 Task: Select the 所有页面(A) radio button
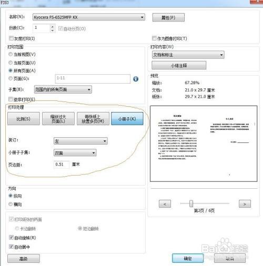[x=11, y=70]
